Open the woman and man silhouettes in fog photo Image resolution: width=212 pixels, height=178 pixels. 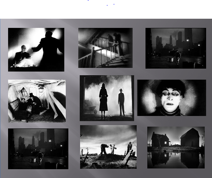pos(107,98)
